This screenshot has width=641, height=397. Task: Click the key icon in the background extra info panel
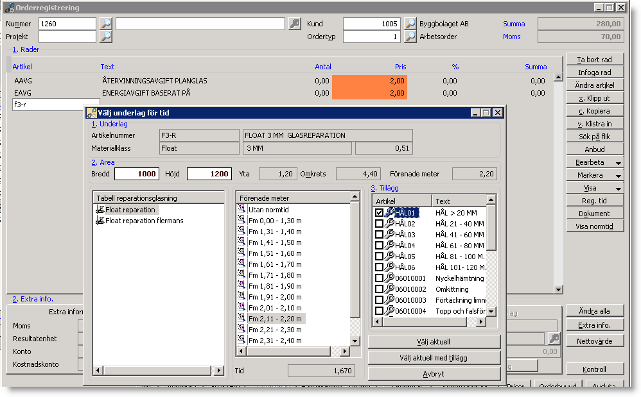click(x=554, y=338)
